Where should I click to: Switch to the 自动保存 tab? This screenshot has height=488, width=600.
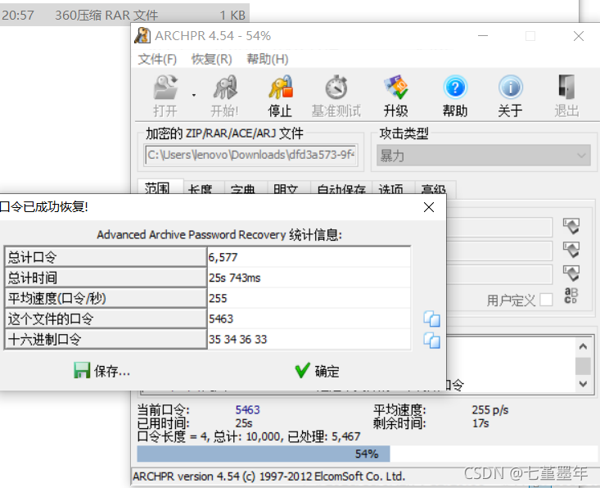tap(341, 189)
